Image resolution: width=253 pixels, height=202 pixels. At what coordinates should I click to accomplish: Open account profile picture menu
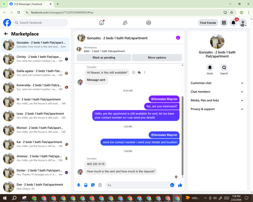click(x=243, y=23)
